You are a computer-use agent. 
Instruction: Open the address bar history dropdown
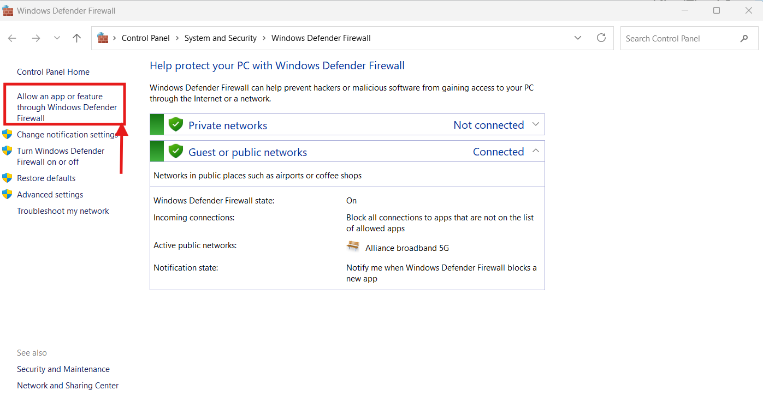(x=578, y=38)
